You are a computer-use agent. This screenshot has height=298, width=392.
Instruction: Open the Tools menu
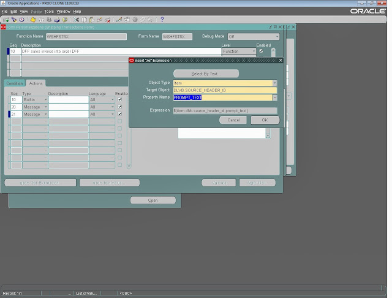point(49,12)
